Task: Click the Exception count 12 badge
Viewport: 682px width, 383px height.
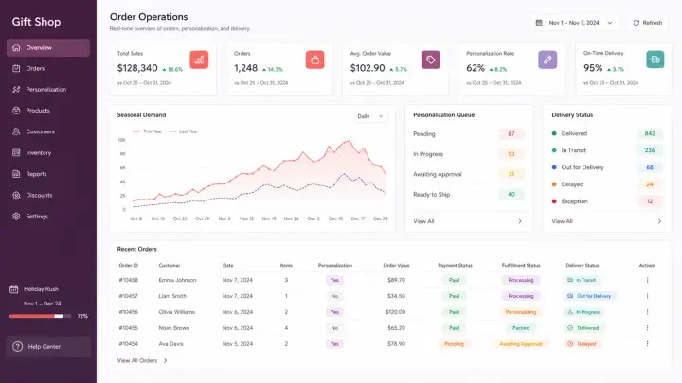Action: click(650, 201)
